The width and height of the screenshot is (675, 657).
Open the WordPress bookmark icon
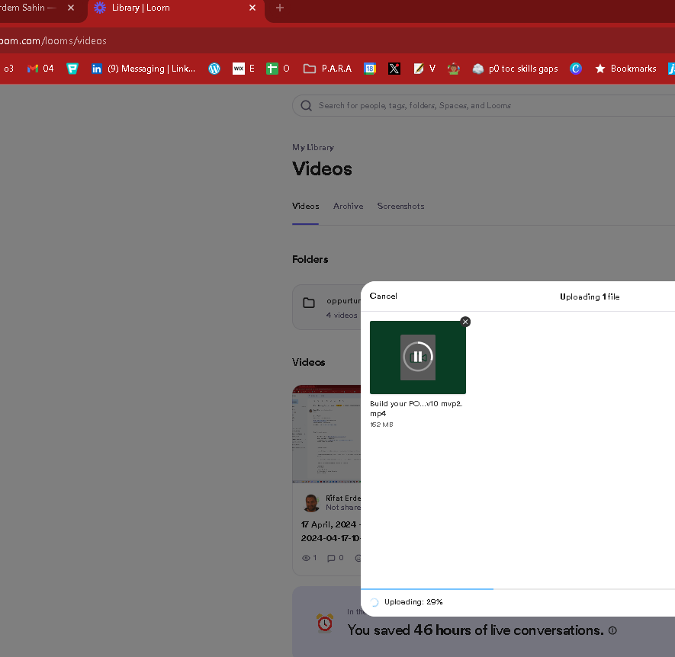point(214,69)
